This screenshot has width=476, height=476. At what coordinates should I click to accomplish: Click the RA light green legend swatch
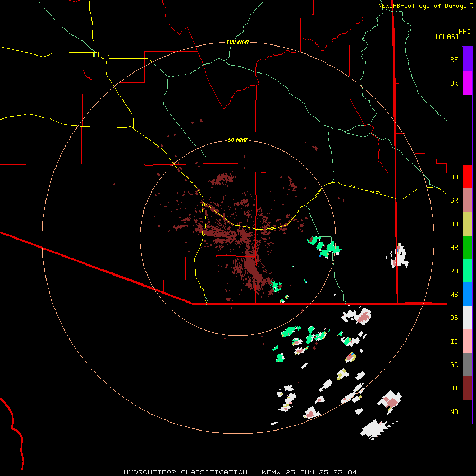point(467,271)
